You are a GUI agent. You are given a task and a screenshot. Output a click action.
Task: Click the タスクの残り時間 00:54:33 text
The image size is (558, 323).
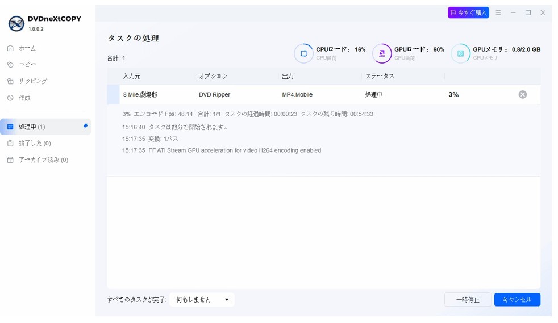337,114
